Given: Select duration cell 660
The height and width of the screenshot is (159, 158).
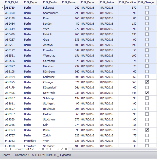Looking at the screenshot, I should 128,82.
